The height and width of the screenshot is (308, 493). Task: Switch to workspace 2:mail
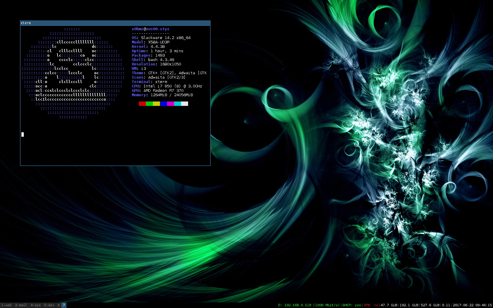(x=21, y=305)
